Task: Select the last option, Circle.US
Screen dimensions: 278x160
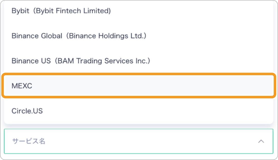Action: 27,111
